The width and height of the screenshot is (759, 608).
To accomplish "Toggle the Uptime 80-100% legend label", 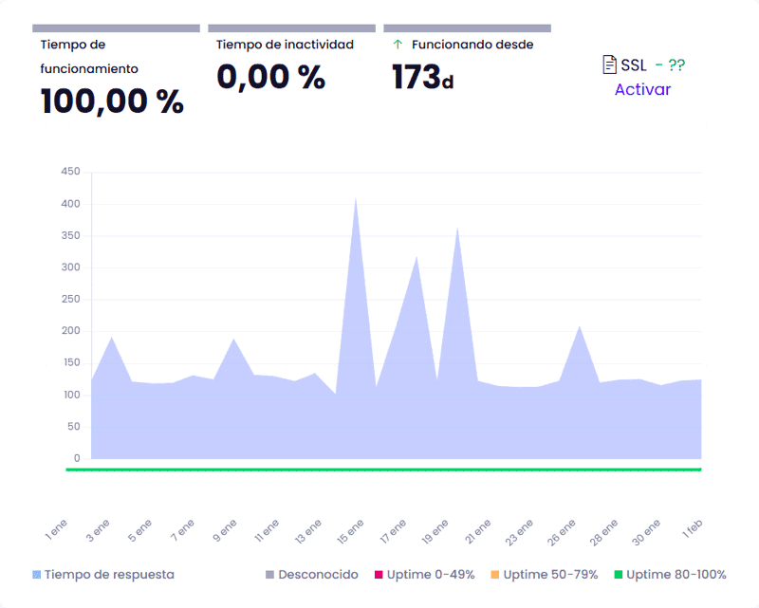I will (x=676, y=575).
